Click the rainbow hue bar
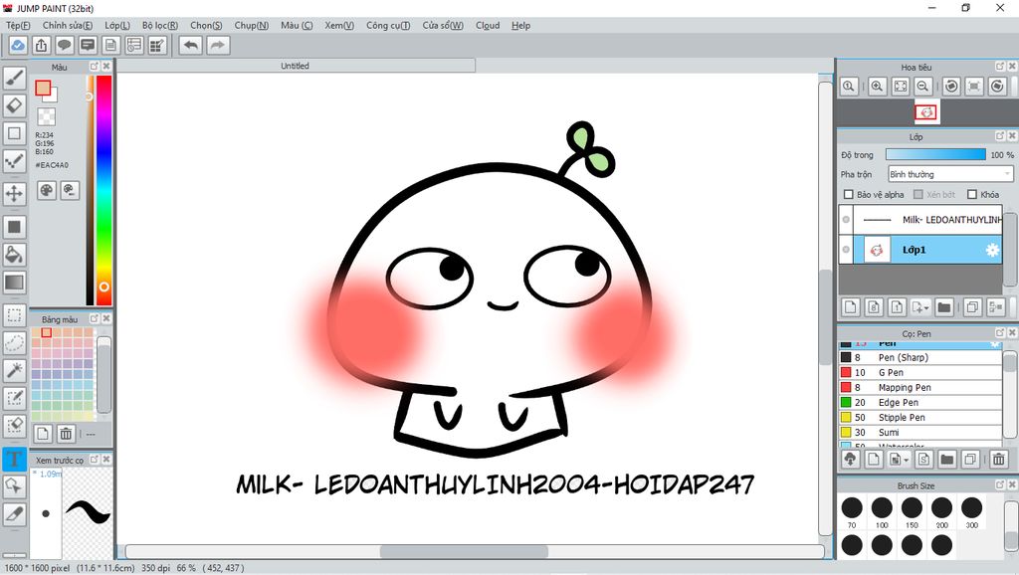Screen dimensions: 1019x575 point(103,190)
